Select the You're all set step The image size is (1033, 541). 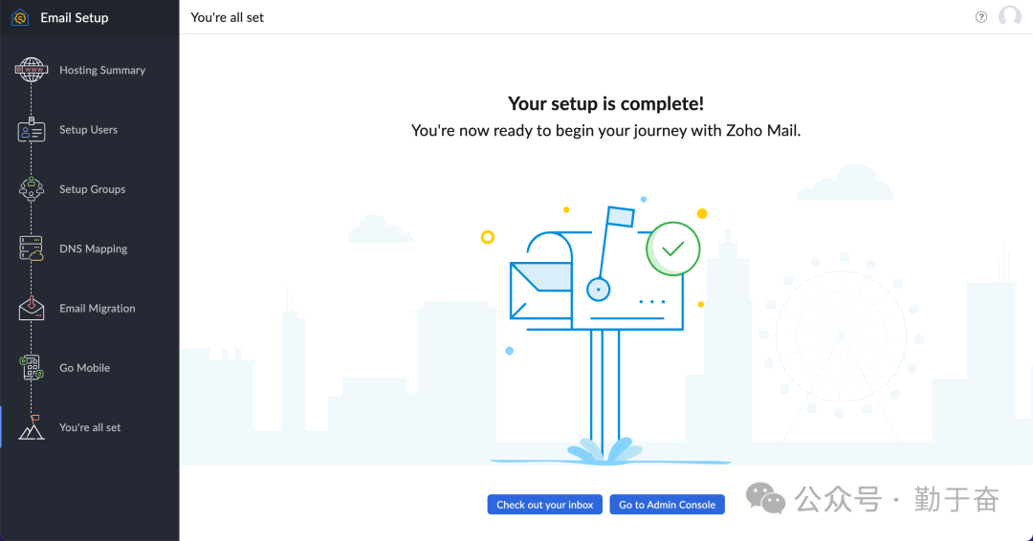pos(90,427)
